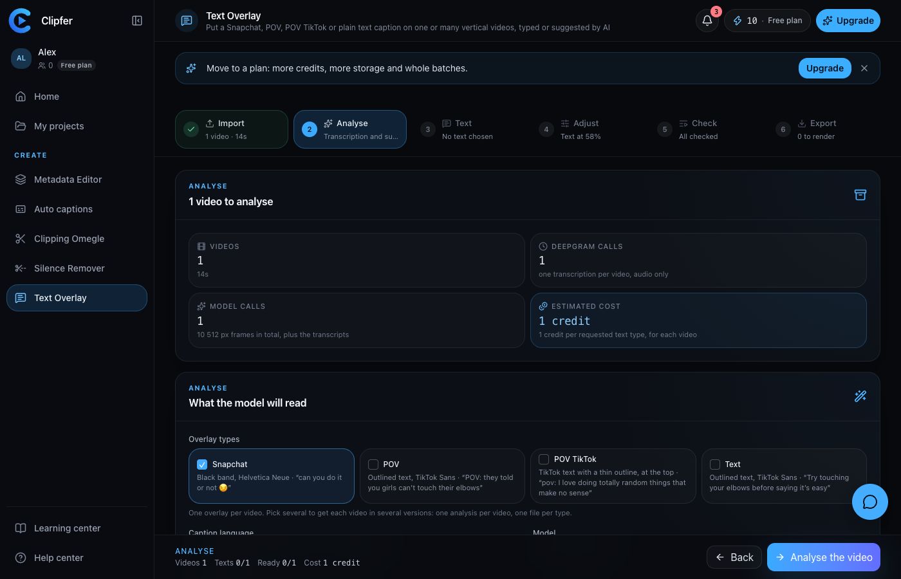Click the Deepgram Calls card

(698, 260)
